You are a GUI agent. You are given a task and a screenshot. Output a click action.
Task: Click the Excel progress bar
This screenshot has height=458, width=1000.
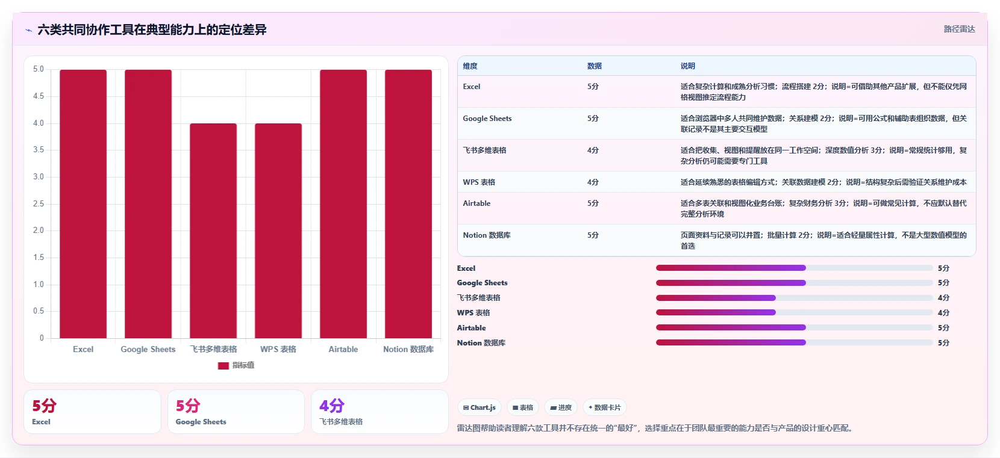(x=794, y=268)
